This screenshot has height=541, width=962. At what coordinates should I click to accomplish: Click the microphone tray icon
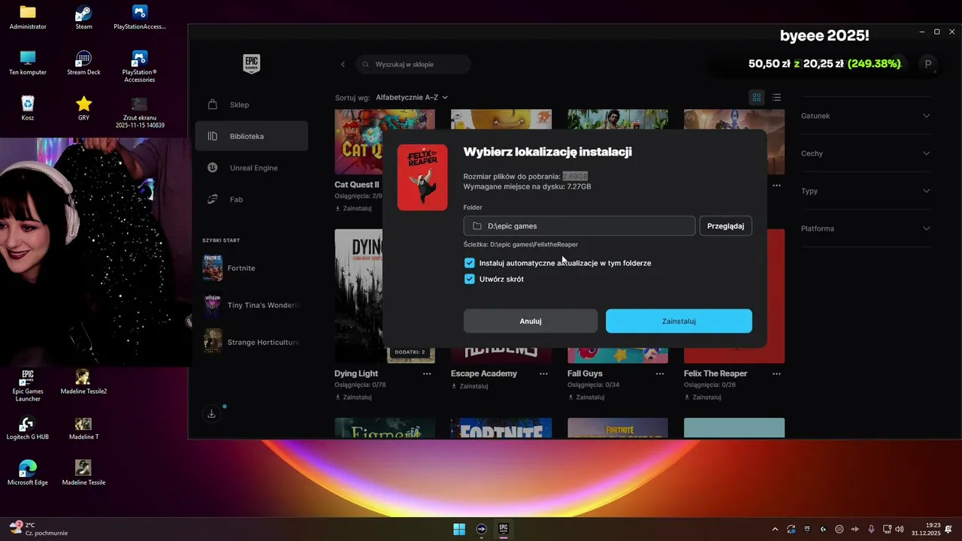871,529
